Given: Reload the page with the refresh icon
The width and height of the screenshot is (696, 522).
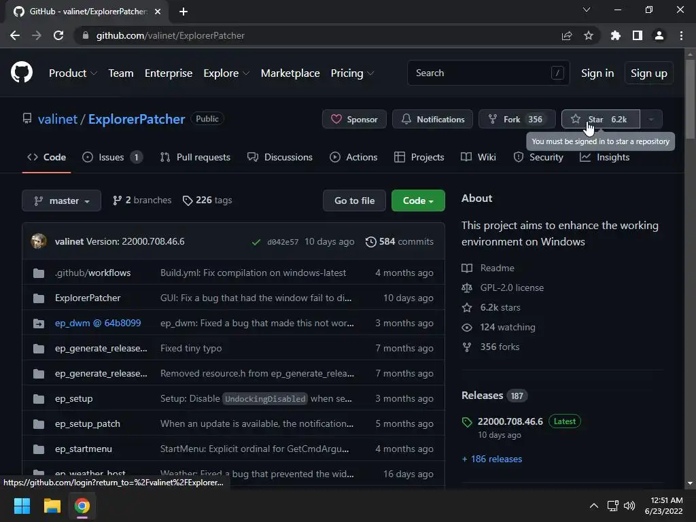Looking at the screenshot, I should pos(58,35).
